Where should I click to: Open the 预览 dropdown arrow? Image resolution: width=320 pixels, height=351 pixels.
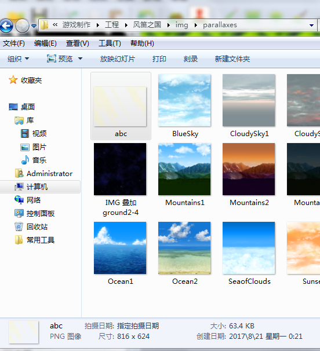point(80,59)
